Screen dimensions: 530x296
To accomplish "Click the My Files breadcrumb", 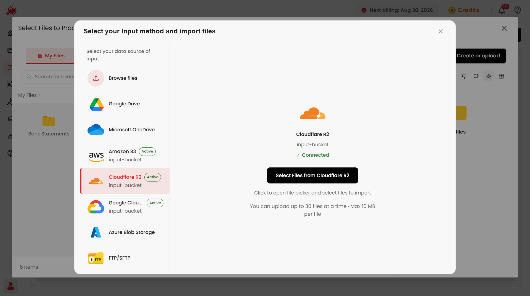I will click(27, 95).
